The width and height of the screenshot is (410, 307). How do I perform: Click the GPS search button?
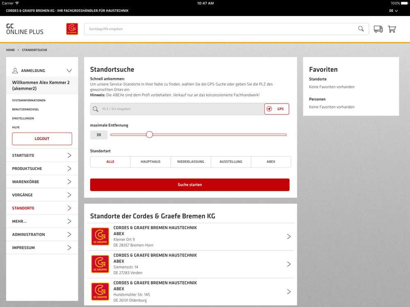pyautogui.click(x=277, y=109)
